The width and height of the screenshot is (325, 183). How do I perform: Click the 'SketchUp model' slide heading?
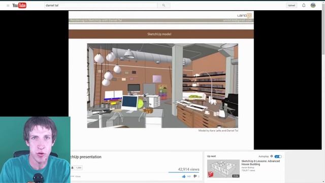click(159, 34)
